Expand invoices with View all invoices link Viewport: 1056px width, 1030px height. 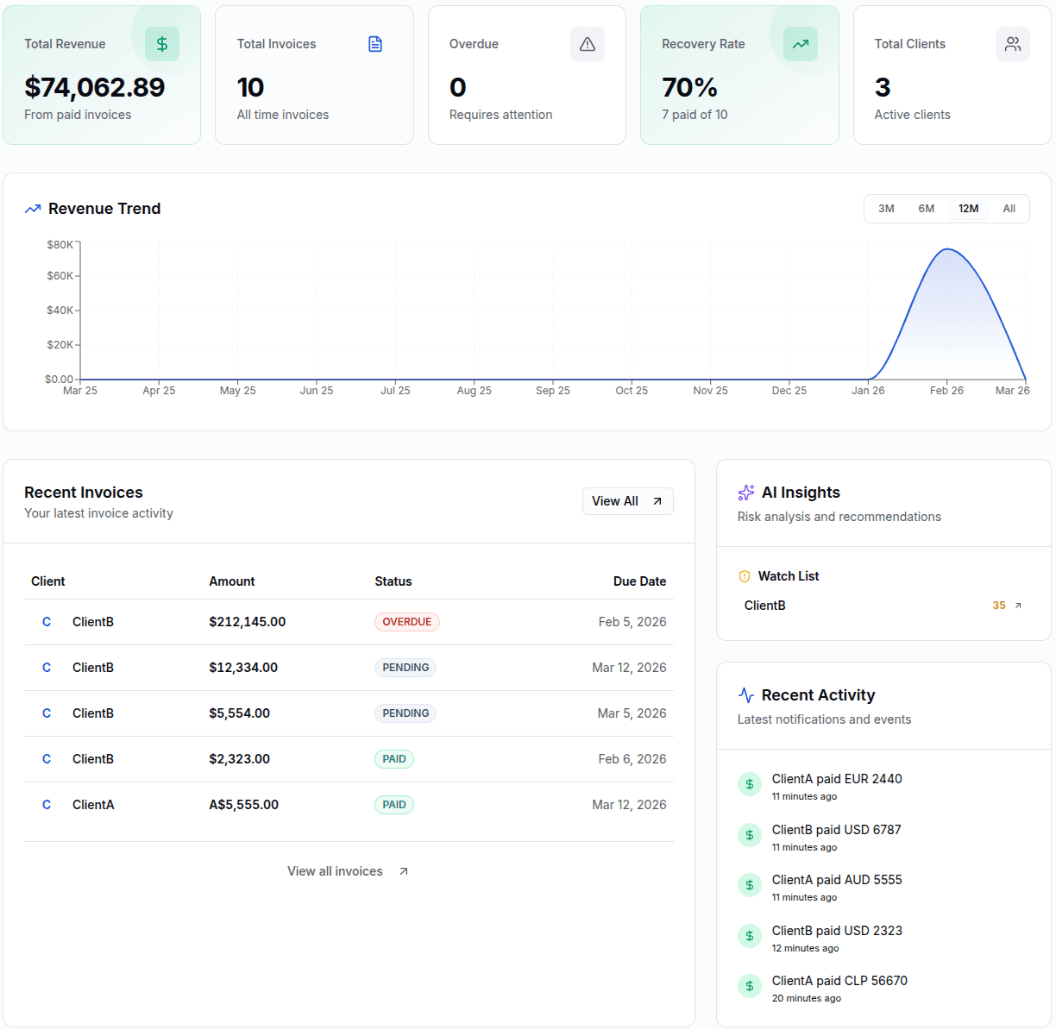point(348,870)
